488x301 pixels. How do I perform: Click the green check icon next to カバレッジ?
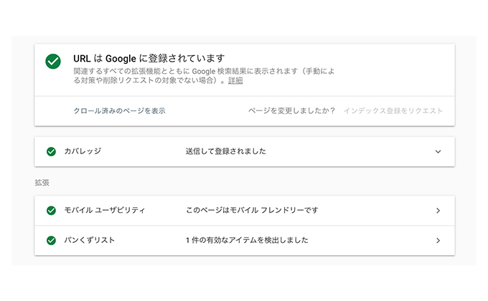tap(51, 151)
